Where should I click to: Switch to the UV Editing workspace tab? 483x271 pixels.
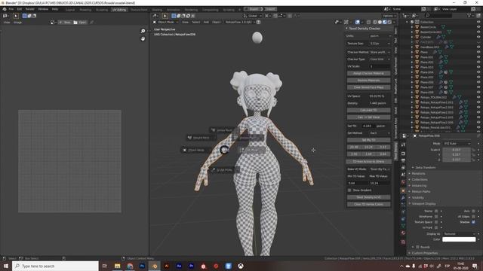pyautogui.click(x=119, y=10)
